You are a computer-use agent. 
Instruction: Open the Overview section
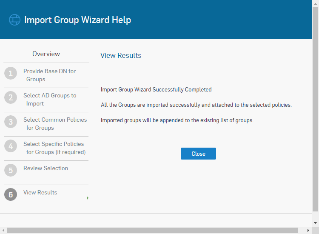click(46, 54)
